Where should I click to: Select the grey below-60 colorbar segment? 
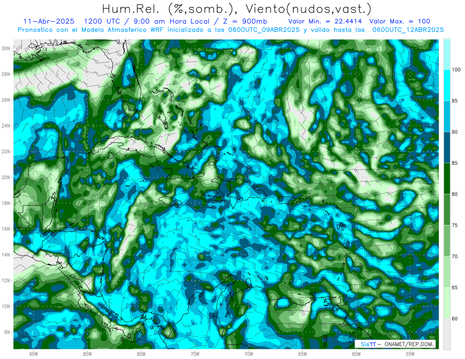coord(447,334)
